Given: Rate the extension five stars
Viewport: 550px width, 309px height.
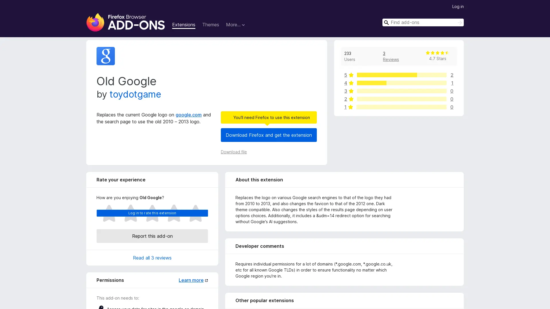Looking at the screenshot, I should click(x=195, y=213).
